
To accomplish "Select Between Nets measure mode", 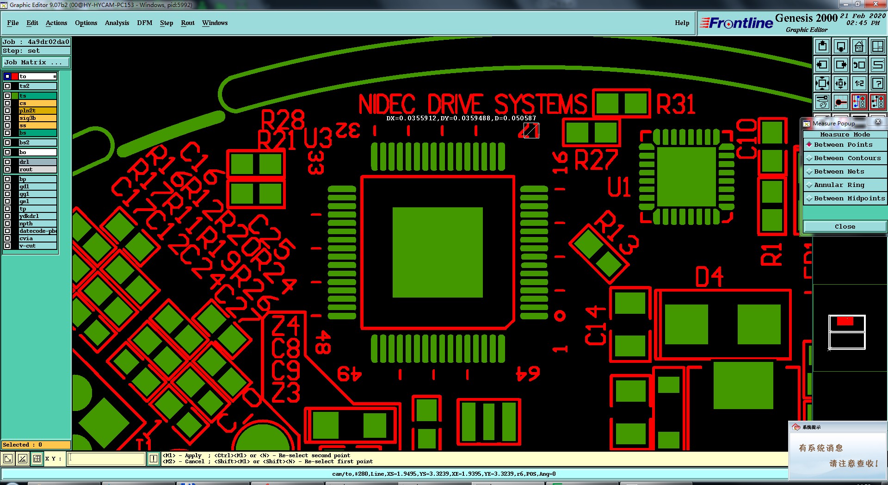I will pos(845,172).
